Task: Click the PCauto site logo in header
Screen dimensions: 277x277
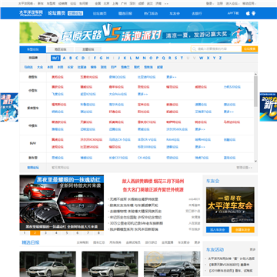Action: 32,13
